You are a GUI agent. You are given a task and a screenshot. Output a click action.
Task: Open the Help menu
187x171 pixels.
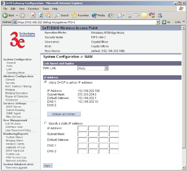55,9
